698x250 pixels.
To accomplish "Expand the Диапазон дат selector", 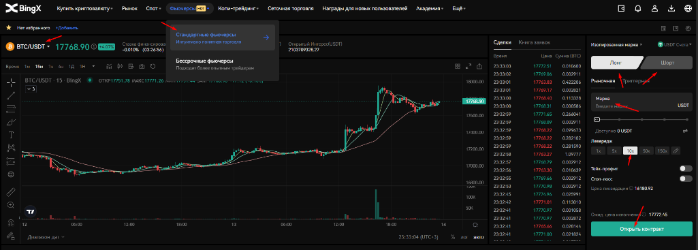I will coord(46,237).
